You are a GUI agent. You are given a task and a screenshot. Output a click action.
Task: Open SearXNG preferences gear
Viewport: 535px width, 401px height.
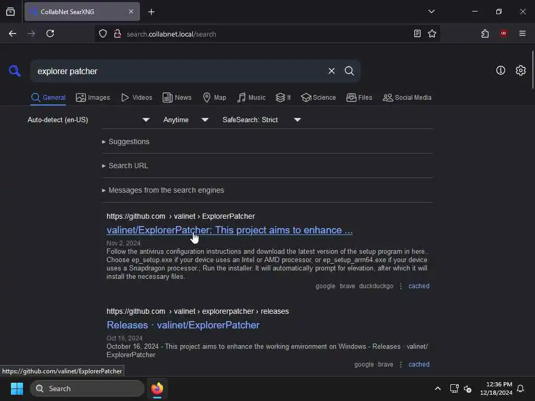(520, 70)
